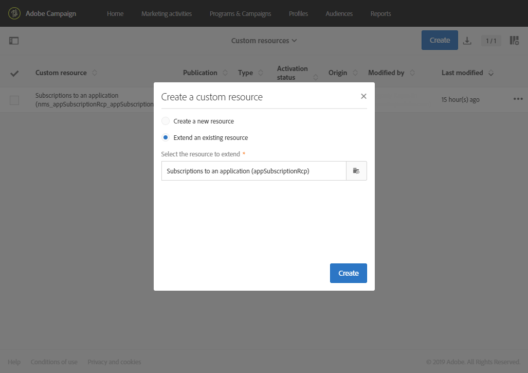Image resolution: width=528 pixels, height=373 pixels.
Task: Open the Conditions of use link
Action: pos(54,362)
